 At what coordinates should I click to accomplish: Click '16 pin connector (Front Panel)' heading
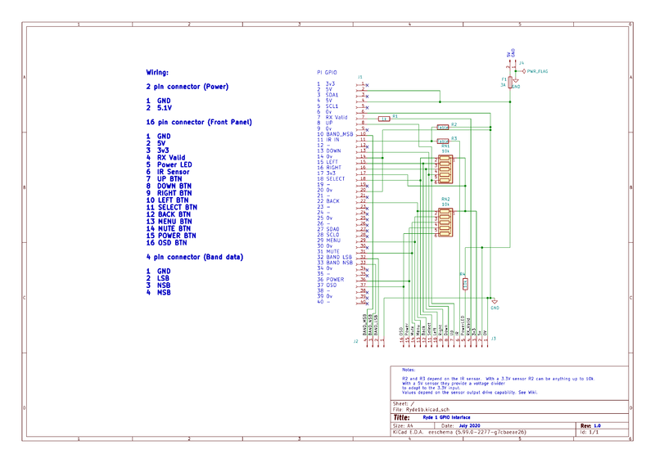click(199, 122)
